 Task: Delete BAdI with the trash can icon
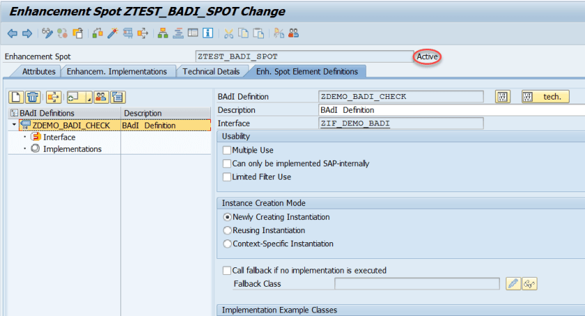[x=33, y=97]
